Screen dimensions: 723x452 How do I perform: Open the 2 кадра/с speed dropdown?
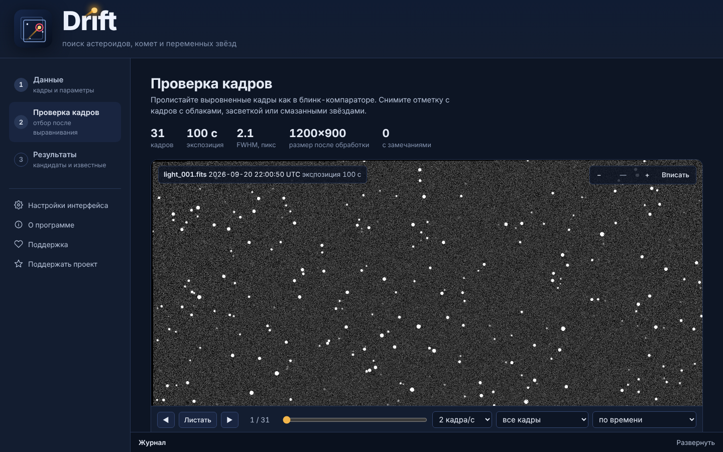pyautogui.click(x=462, y=420)
